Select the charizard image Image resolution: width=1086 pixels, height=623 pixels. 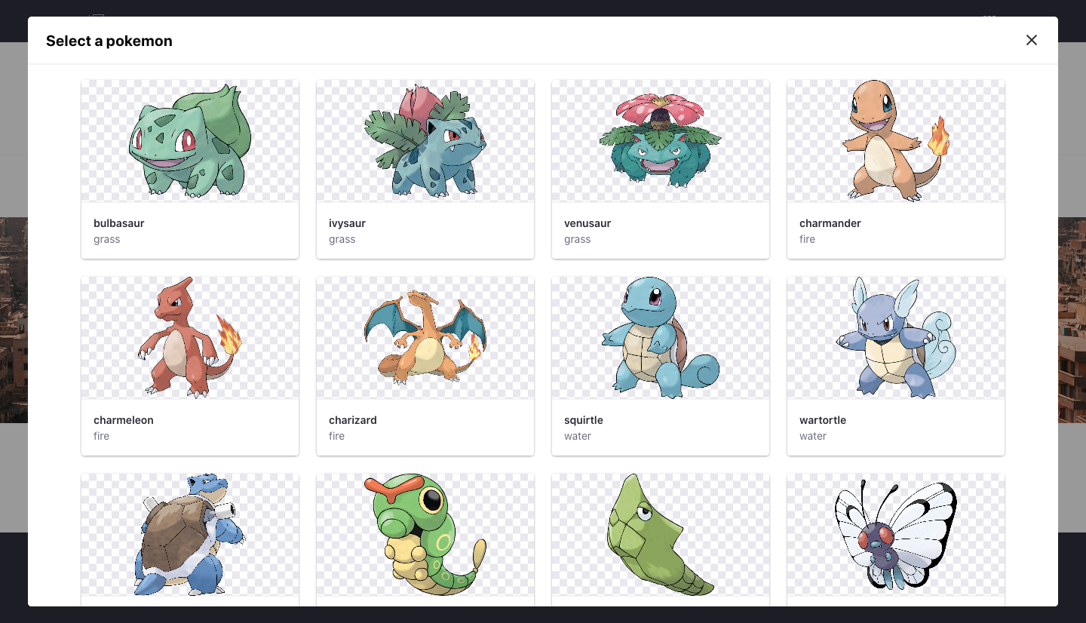tap(425, 338)
